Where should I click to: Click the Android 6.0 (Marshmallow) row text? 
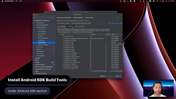click(72, 57)
